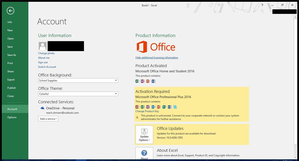Click the Product Activated heading

(151, 66)
